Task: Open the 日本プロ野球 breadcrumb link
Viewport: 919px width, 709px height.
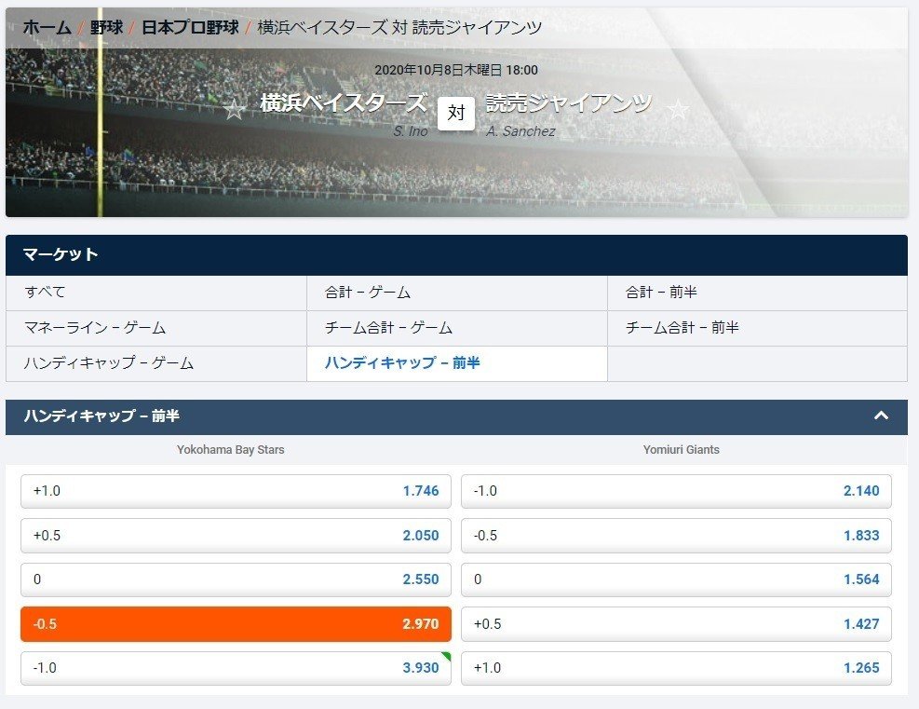Action: (x=191, y=28)
